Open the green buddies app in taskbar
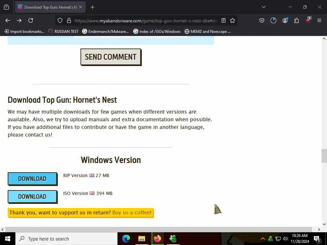This screenshot has width=327, height=245. [173, 239]
